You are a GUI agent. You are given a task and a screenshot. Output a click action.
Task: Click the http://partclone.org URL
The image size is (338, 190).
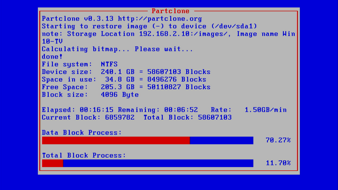(x=160, y=19)
